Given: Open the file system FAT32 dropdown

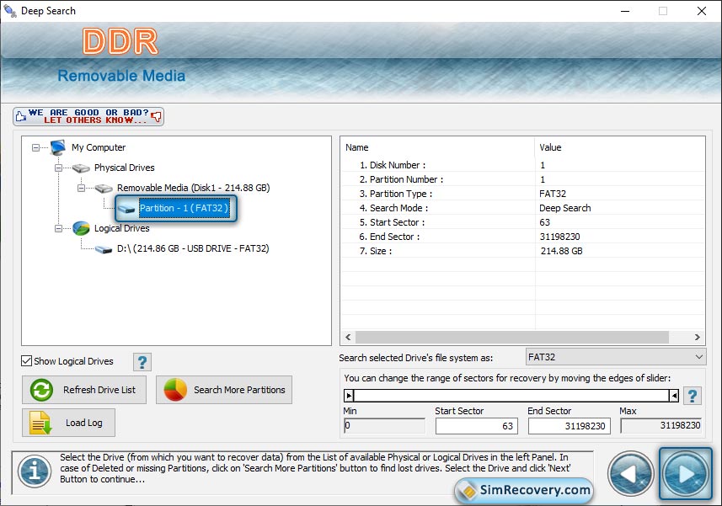Looking at the screenshot, I should tap(616, 357).
